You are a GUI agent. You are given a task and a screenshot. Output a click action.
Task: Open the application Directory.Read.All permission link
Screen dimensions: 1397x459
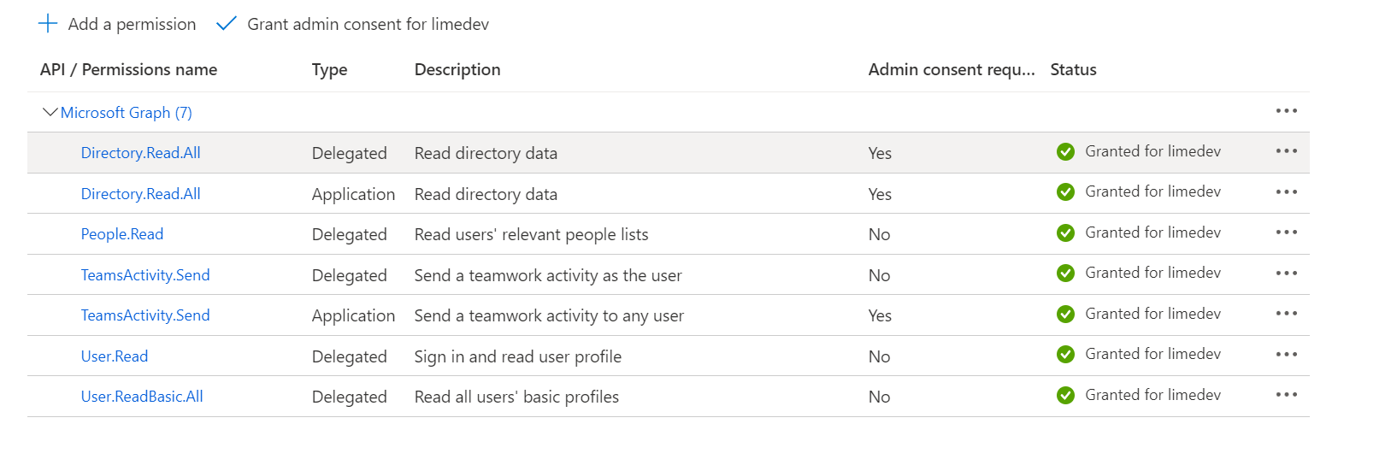pyautogui.click(x=140, y=194)
